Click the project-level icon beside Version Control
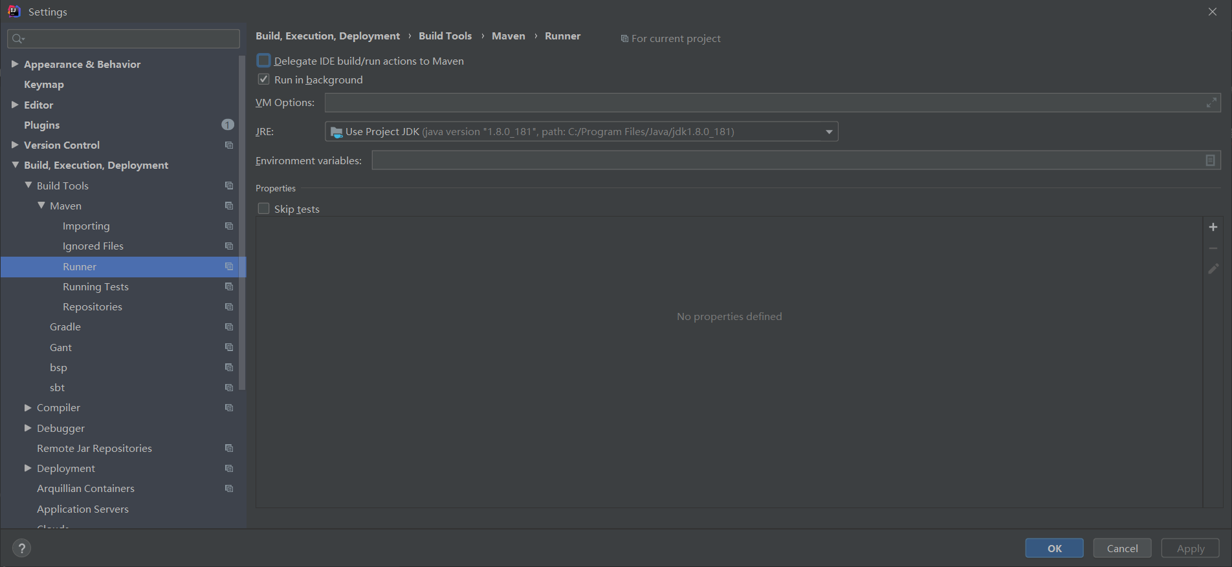 click(229, 145)
